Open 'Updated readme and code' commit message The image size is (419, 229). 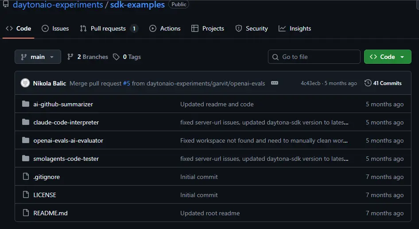coord(217,104)
